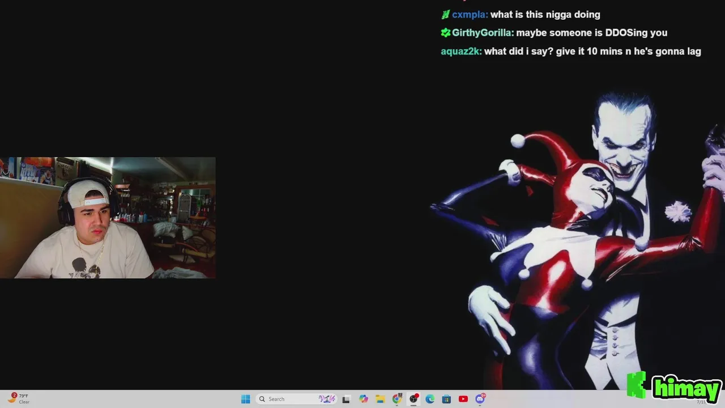Viewport: 725px width, 408px height.
Task: Open the Windows Start menu
Action: pyautogui.click(x=245, y=399)
